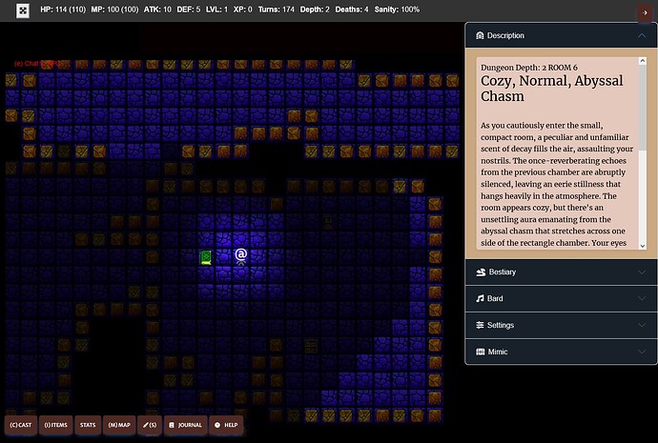Viewport: 658px width, 443px height.
Task: Click the 'HP: 114 (110)' stat
Action: coord(63,10)
